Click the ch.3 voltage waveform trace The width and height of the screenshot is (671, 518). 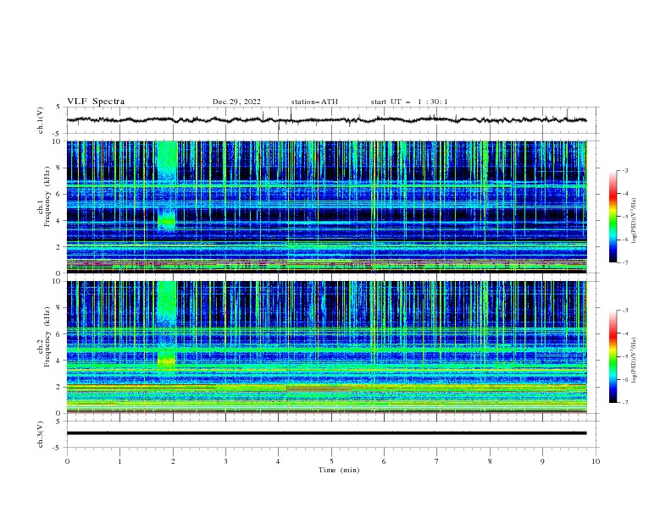[x=326, y=433]
